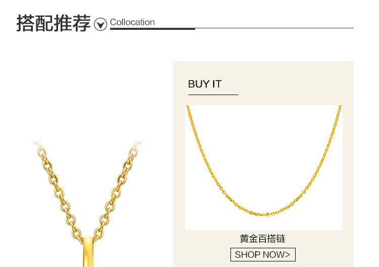
Task: Click the left strand of the large chain
Action: point(58,190)
